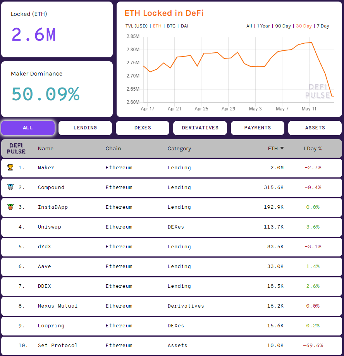Open the Loopring project row
This screenshot has height=356, width=344.
click(x=172, y=326)
